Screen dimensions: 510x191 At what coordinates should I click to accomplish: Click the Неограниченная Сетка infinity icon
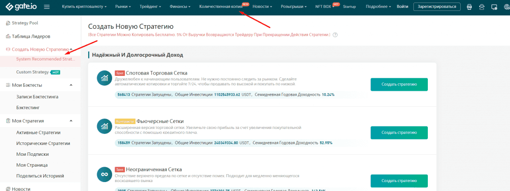(x=105, y=175)
